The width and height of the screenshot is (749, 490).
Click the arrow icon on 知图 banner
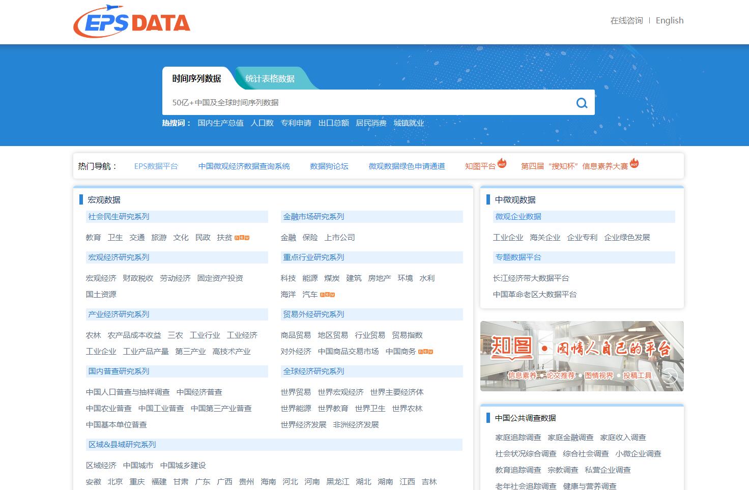pos(669,377)
